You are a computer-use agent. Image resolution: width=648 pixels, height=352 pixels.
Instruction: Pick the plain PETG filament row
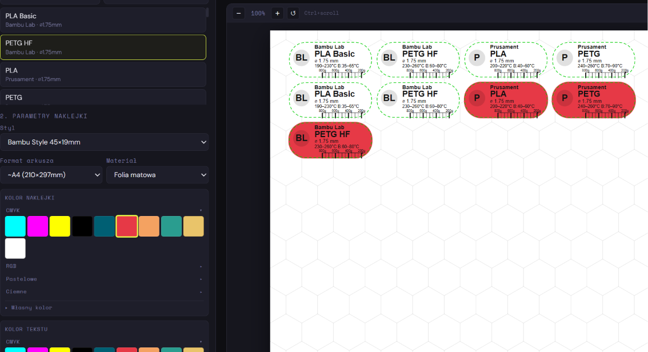tap(103, 98)
